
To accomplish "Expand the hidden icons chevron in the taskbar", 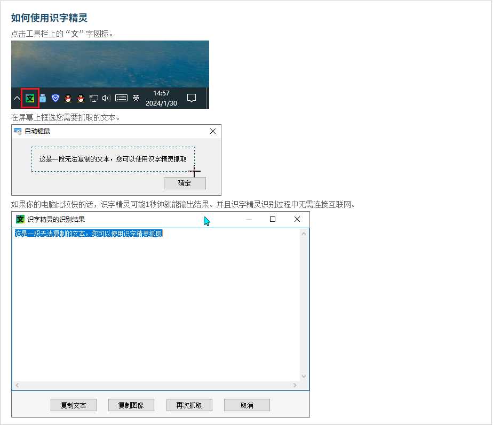I will tap(17, 98).
